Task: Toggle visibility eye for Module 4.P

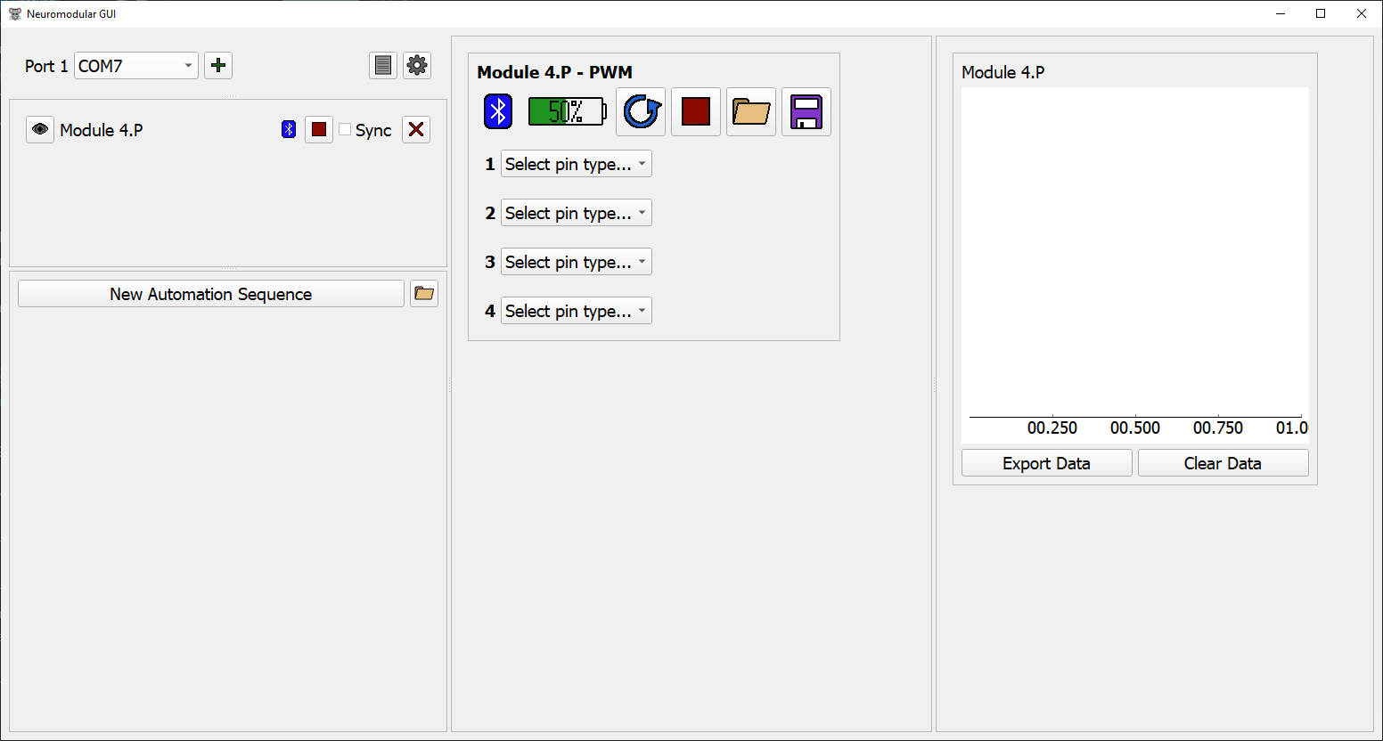Action: (40, 129)
